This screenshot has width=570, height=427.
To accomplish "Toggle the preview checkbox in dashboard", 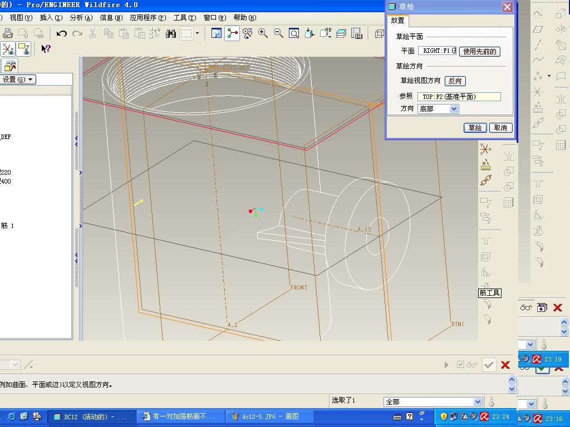I will pyautogui.click(x=460, y=365).
